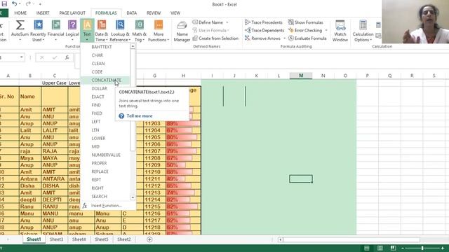
Task: Click the Save icon in quick access toolbar
Action: pos(4,4)
